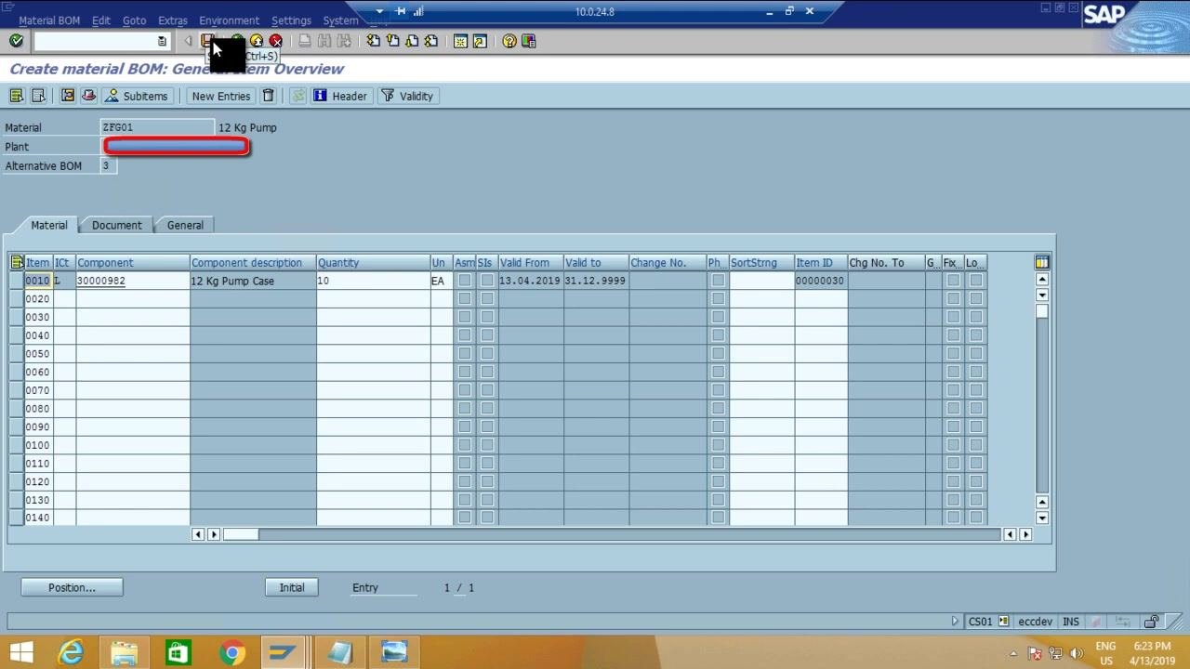This screenshot has height=669, width=1190.
Task: Click the volume speaker tray icon
Action: tap(1077, 653)
